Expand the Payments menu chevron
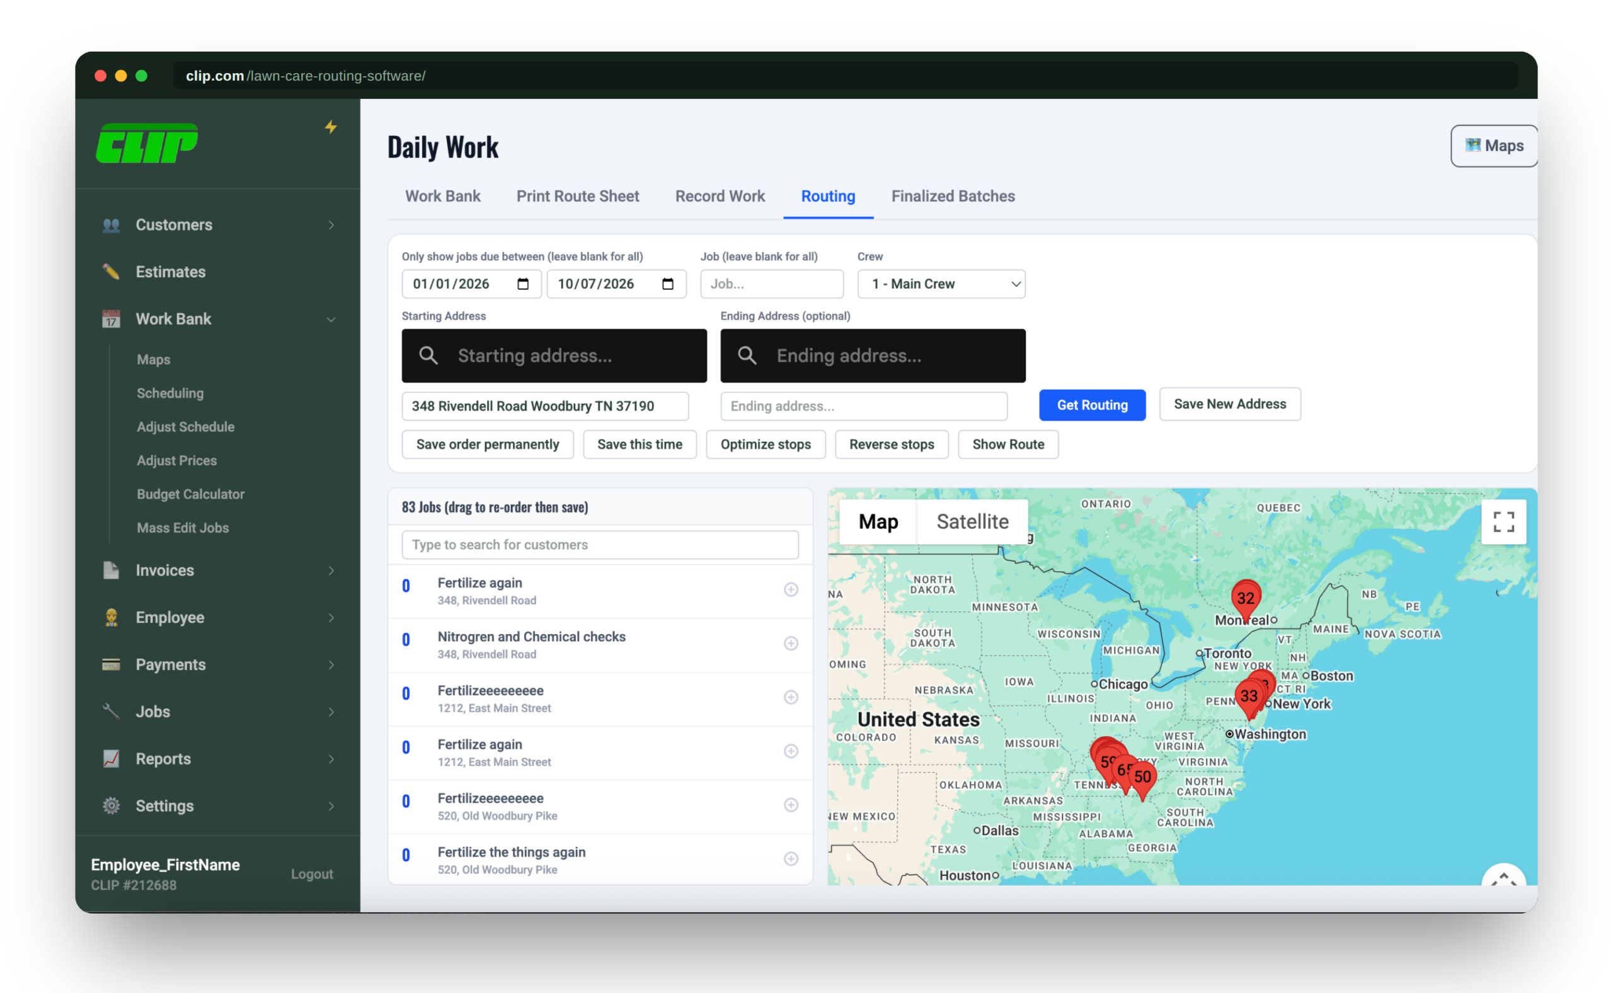The width and height of the screenshot is (1613, 993). pos(331,666)
